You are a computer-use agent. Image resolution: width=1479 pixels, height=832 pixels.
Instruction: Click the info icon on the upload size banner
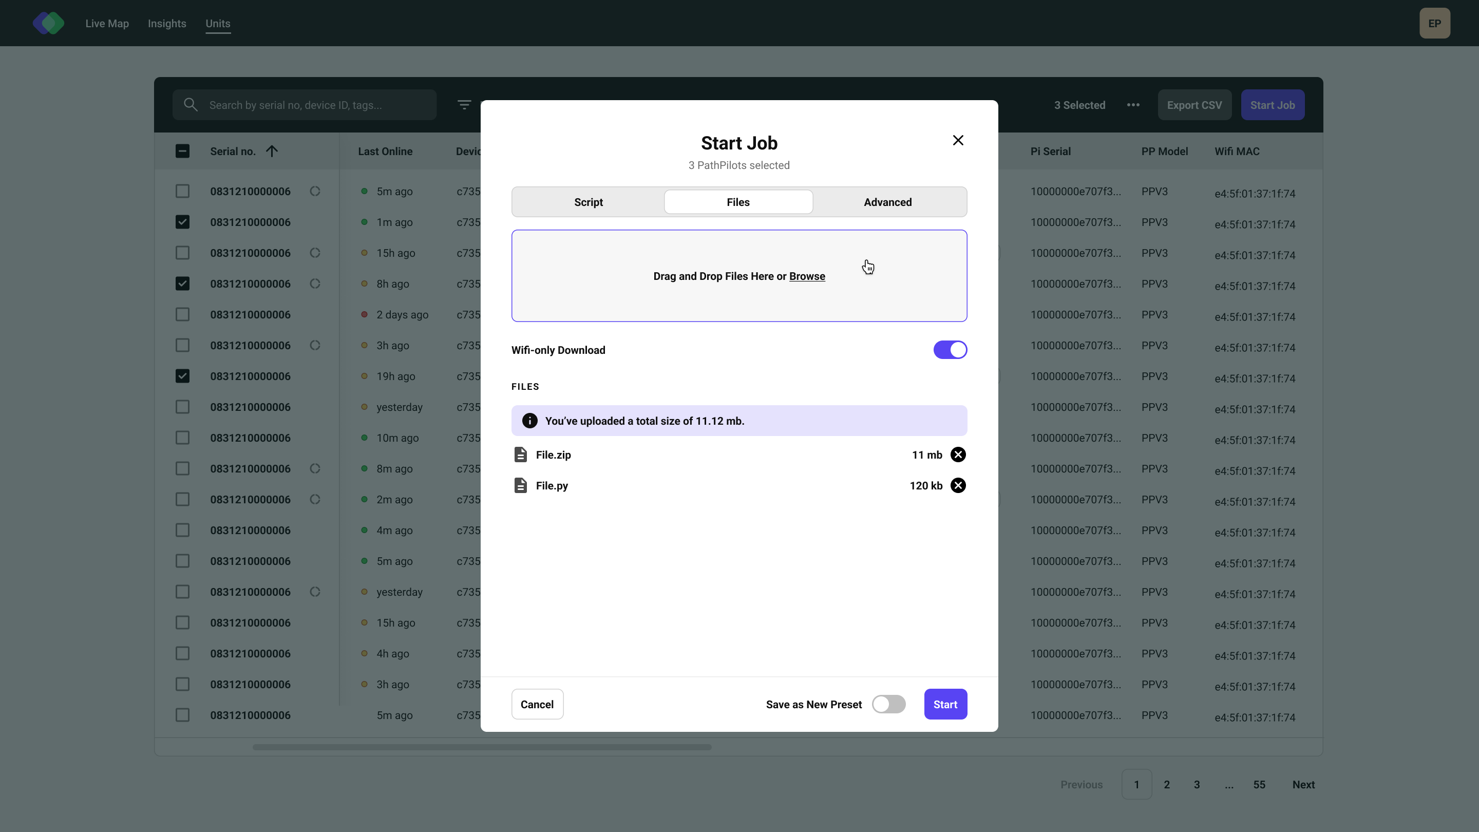coord(529,420)
